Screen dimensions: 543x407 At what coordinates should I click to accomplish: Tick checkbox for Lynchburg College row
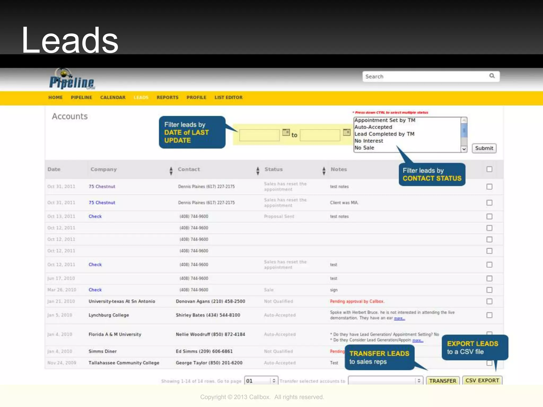point(489,315)
